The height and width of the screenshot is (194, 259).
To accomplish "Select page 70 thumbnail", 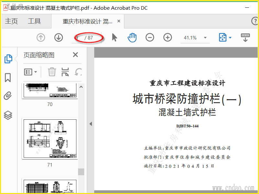I will [50, 91].
